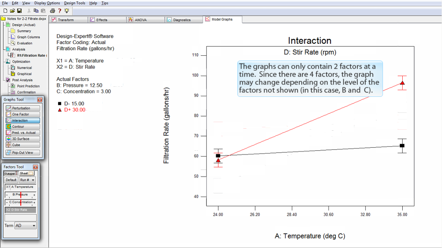
Task: Click plus on the B:Pressure slider
Action: [34, 195]
